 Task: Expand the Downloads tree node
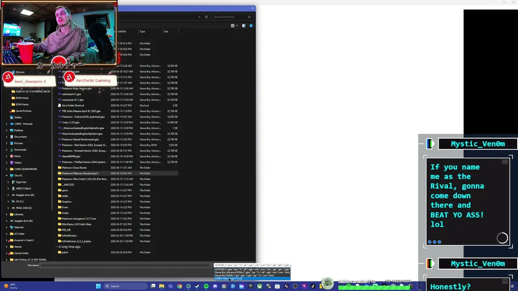6,150
